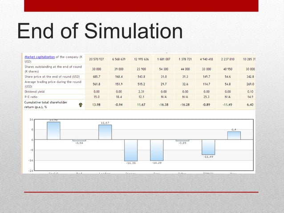Click the chart bar labeled 11.67

[105, 132]
